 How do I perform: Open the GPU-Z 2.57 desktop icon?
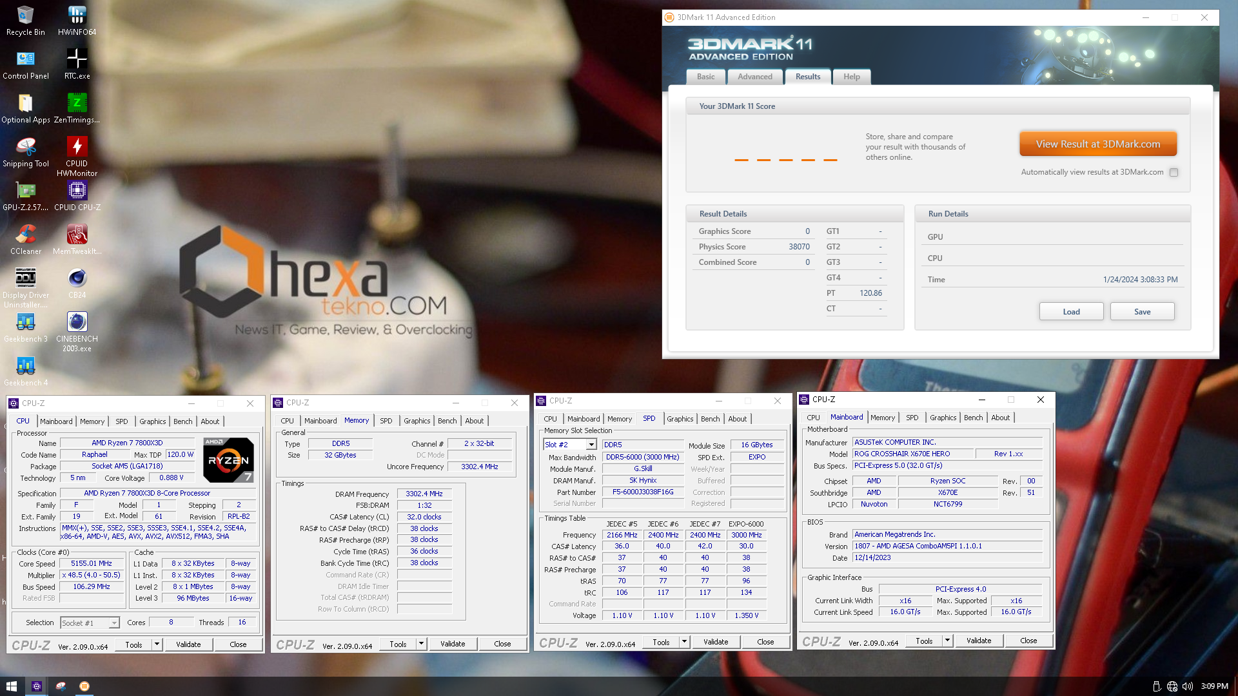click(25, 196)
